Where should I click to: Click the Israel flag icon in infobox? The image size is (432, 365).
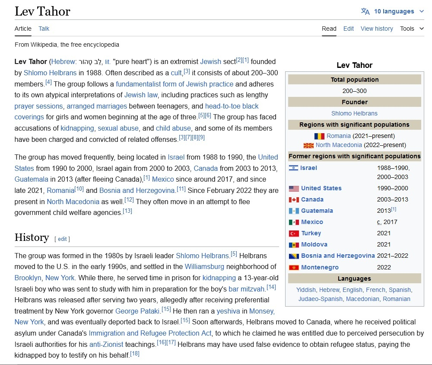[293, 168]
